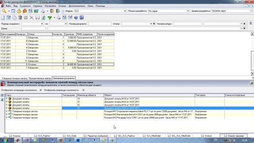The width and height of the screenshot is (254, 143).
Task: Click the Дата создания column header
Action: point(8,34)
